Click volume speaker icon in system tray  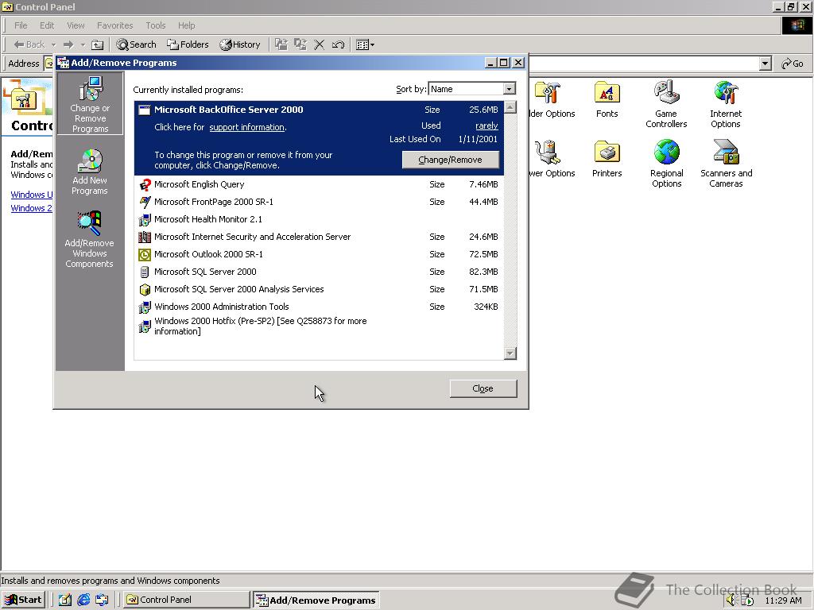pyautogui.click(x=731, y=600)
